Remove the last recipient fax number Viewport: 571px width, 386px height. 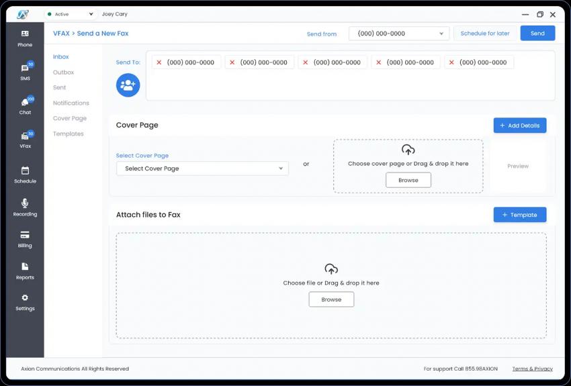coord(452,62)
